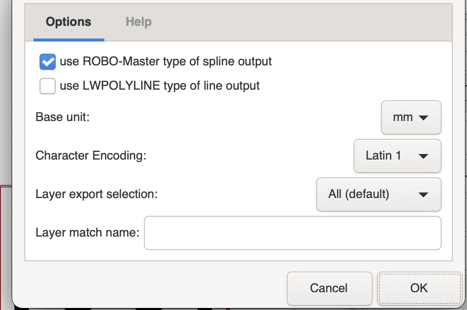Uncheck the ROBO-Master spline output checkbox
Viewport: 467px width, 310px height.
pos(47,62)
